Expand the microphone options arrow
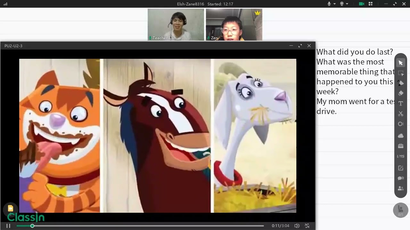Image resolution: width=410 pixels, height=230 pixels. 334,4
